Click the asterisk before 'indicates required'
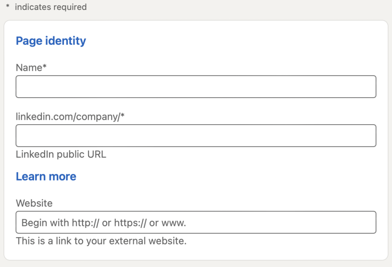 (8, 7)
